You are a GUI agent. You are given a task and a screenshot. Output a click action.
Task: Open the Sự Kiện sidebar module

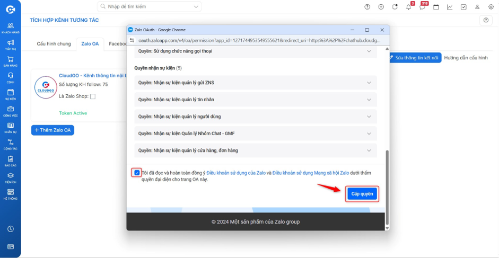click(x=11, y=94)
